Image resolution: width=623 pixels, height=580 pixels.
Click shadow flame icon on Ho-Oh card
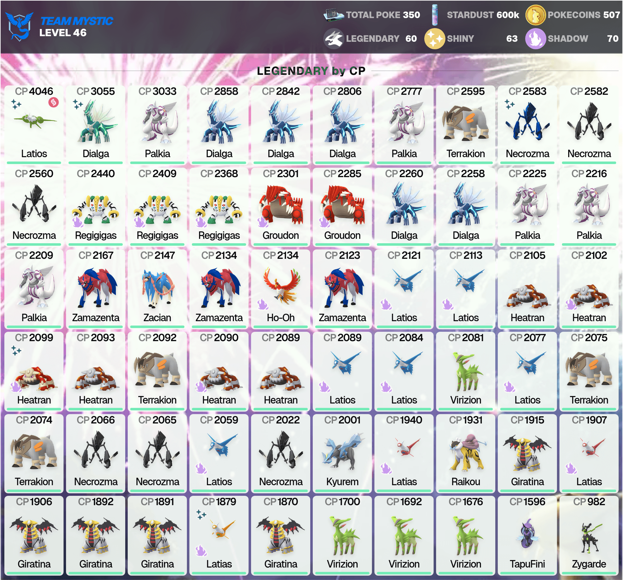[263, 304]
